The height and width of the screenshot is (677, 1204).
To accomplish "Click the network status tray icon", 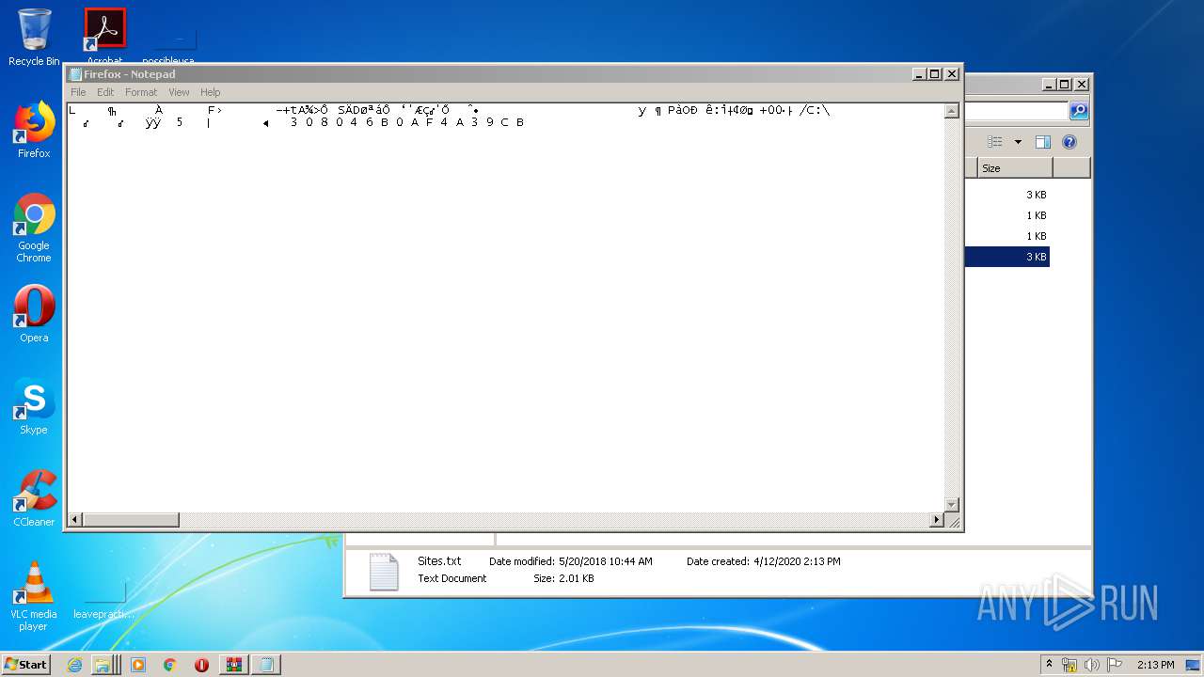I will click(1069, 665).
